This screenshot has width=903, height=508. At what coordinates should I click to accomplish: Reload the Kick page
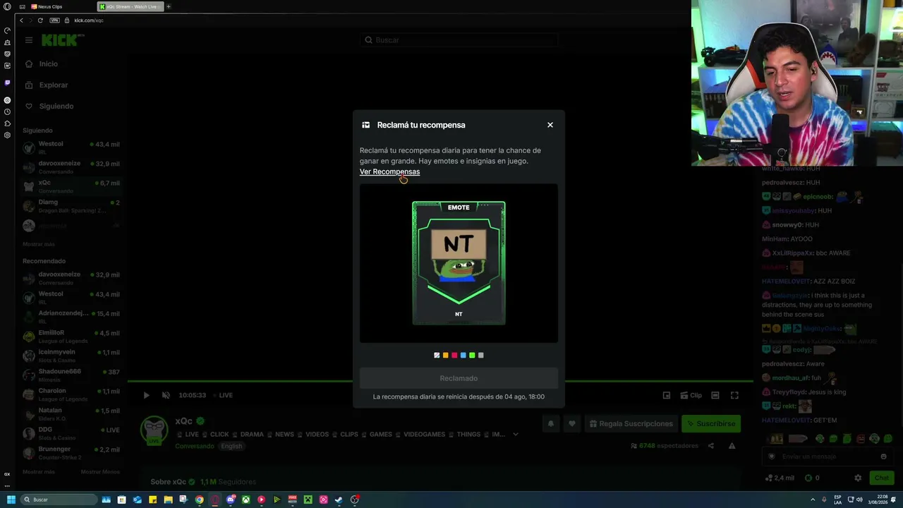(x=40, y=20)
